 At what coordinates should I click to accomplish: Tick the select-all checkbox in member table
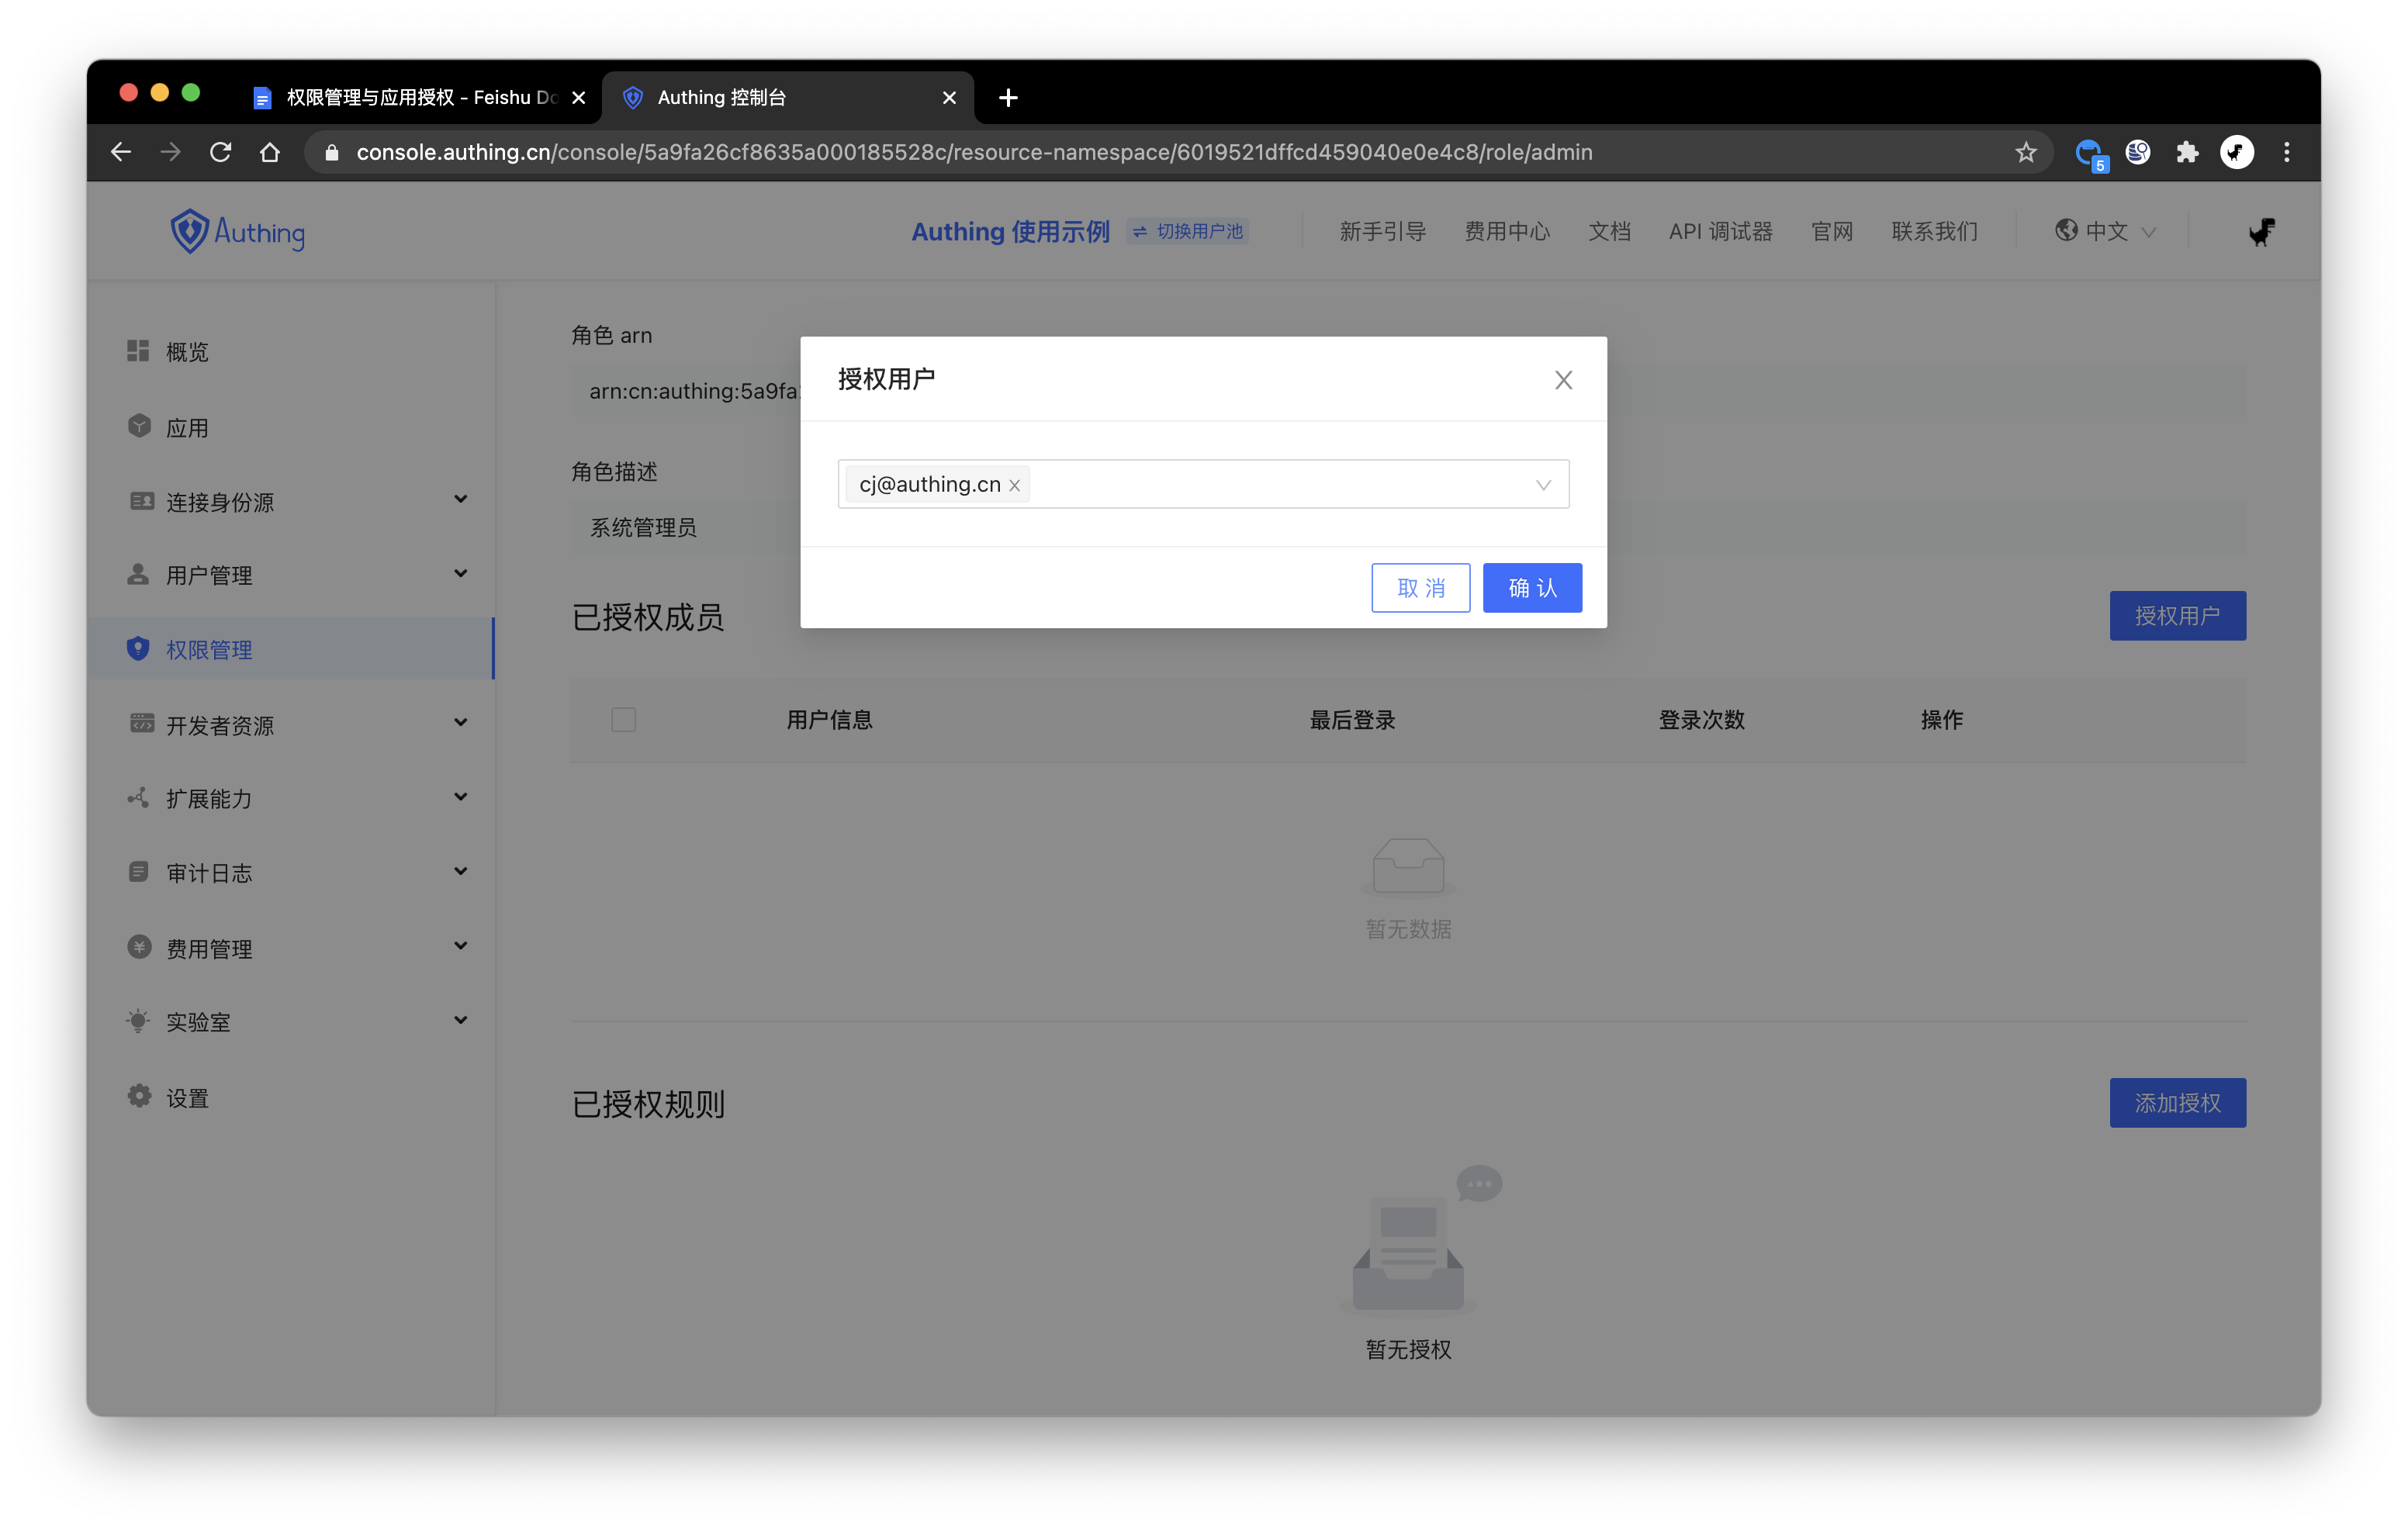623,720
